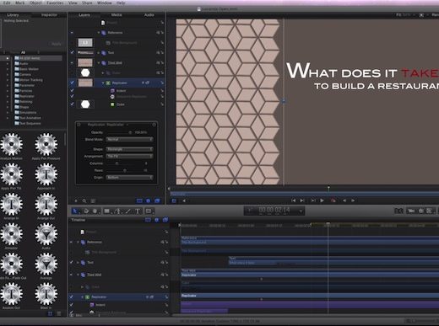439x326 pixels.
Task: Toggle masks display button under Layers list
Action: click(139, 200)
